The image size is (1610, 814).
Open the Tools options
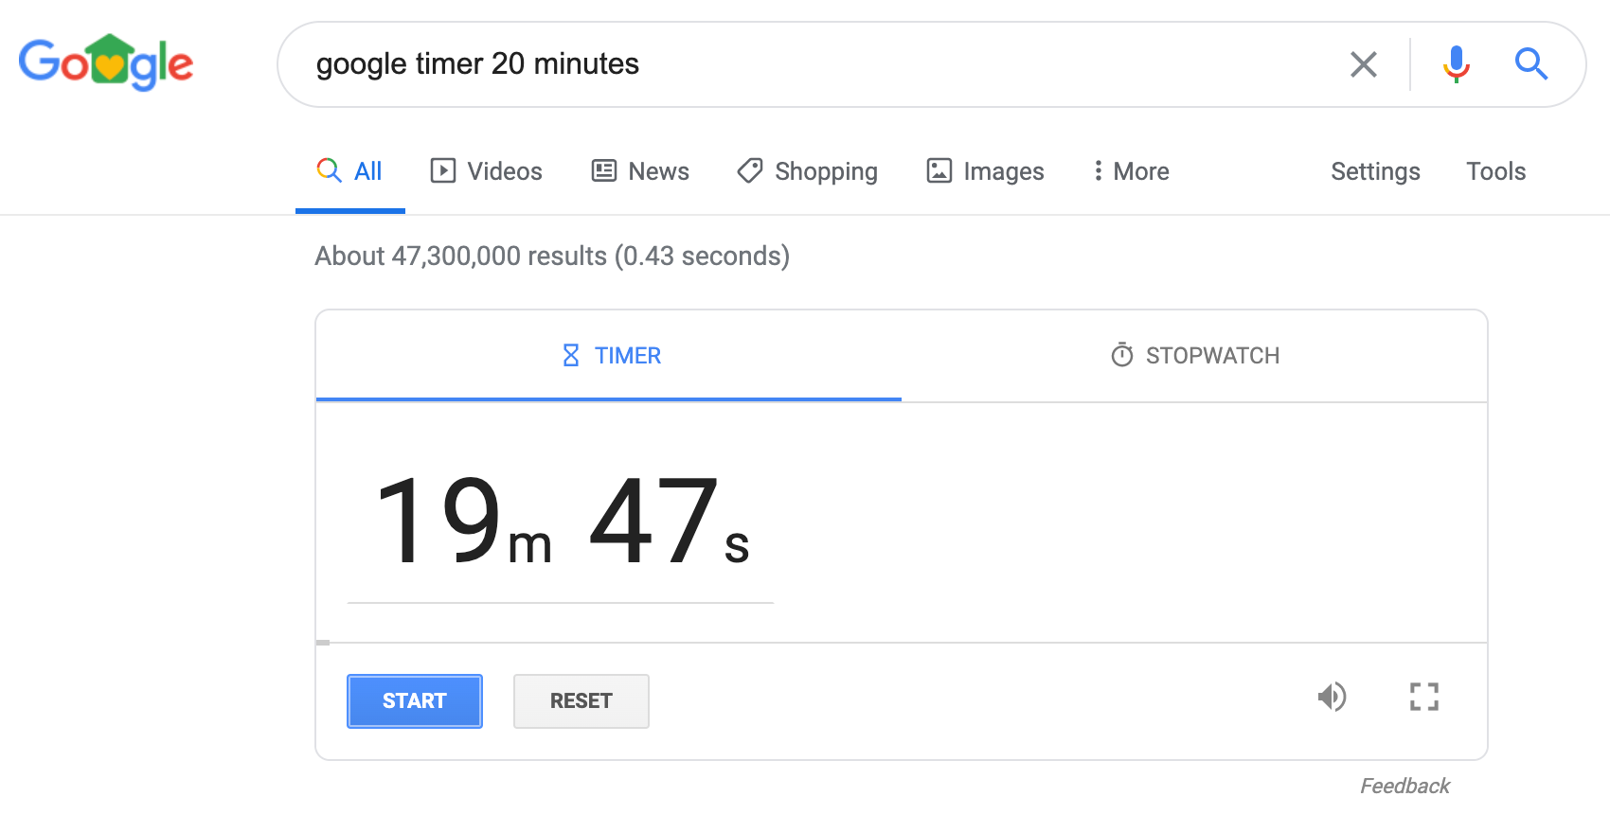tap(1495, 171)
